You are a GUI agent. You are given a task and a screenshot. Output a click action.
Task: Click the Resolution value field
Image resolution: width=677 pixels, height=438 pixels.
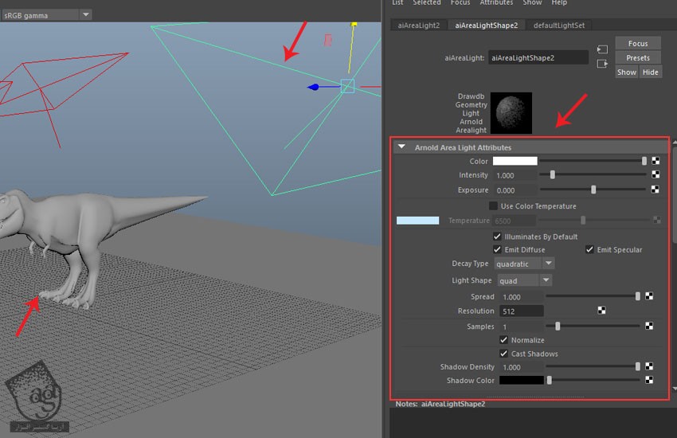[x=522, y=311]
